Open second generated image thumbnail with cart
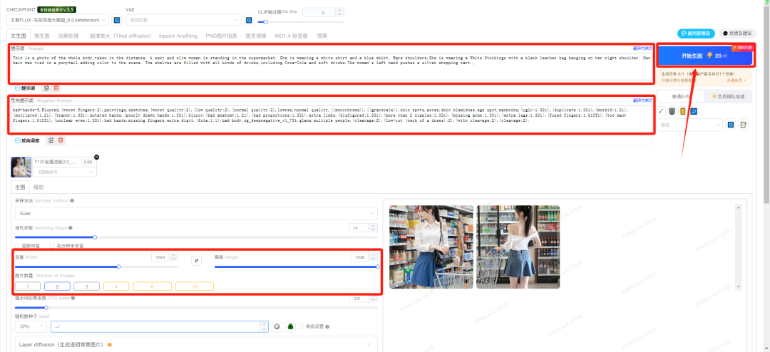 518,247
